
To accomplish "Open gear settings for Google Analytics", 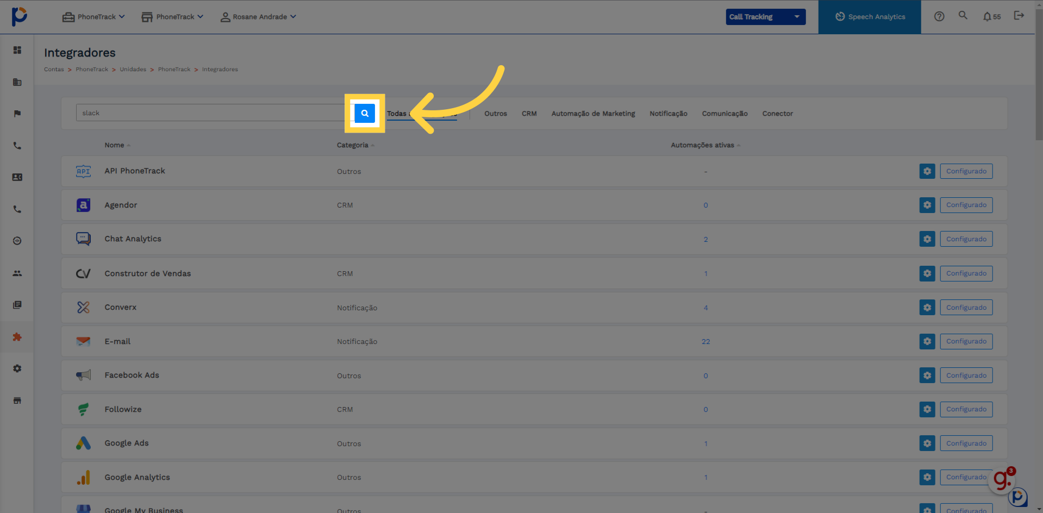I will [927, 477].
